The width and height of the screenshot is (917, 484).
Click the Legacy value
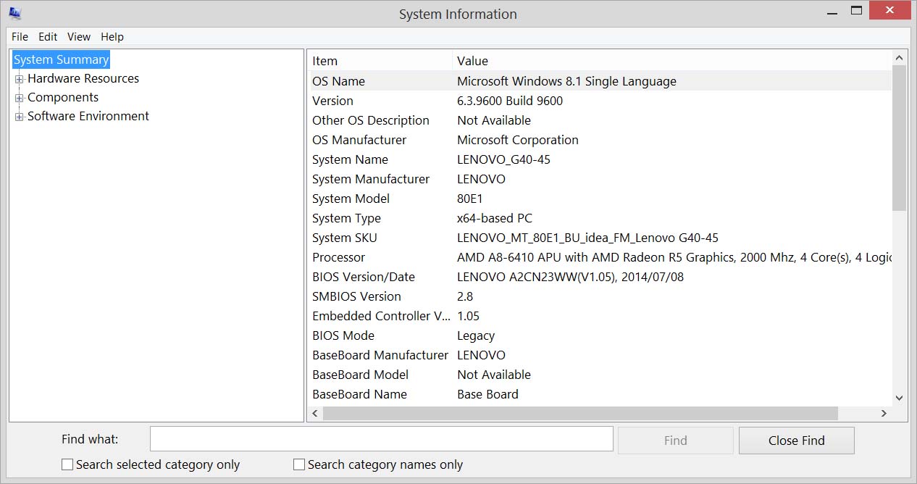pos(476,335)
